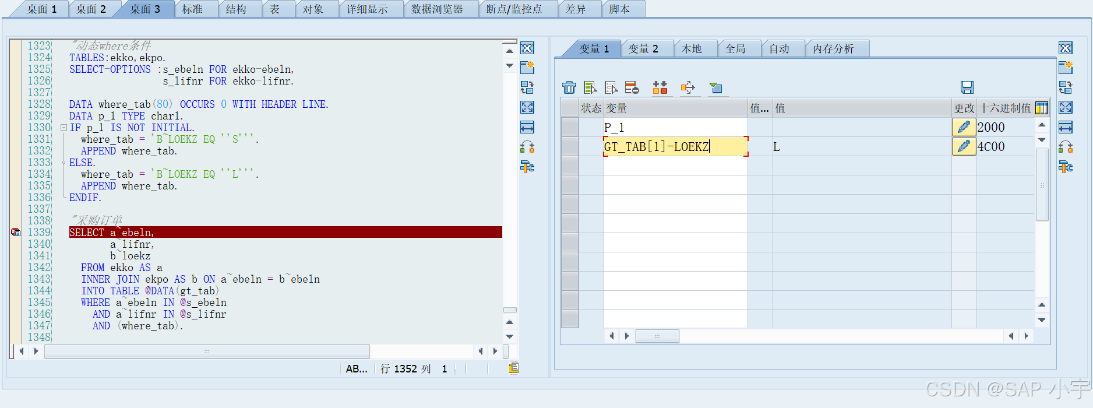Maximize the source code tool
The image size is (1093, 408).
pyautogui.click(x=527, y=107)
